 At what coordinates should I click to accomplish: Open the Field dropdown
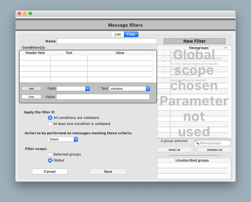click(73, 89)
